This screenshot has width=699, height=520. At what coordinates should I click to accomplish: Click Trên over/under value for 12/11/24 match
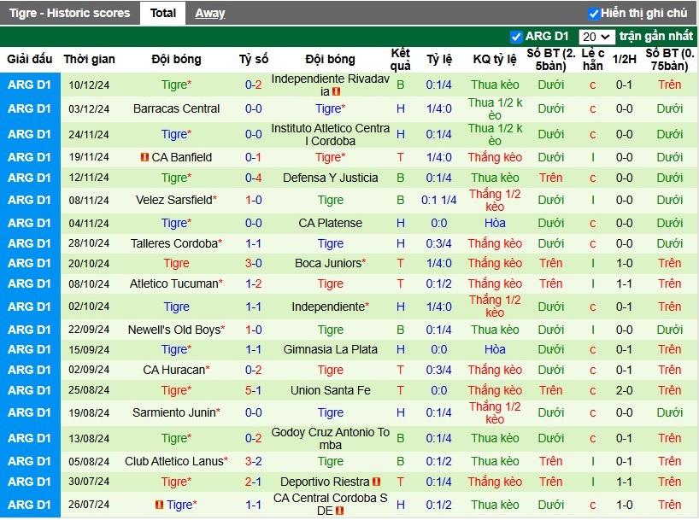[550, 178]
